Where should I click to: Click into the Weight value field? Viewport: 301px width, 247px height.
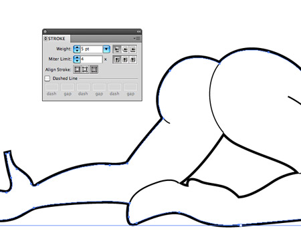(x=92, y=49)
